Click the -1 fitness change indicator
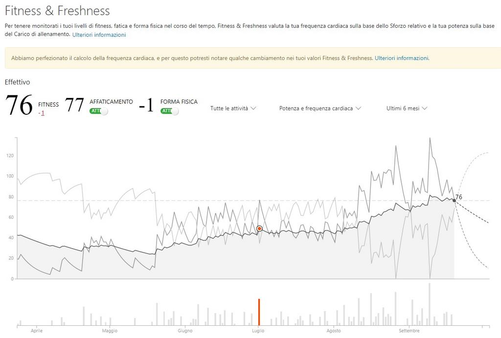Image resolution: width=501 pixels, height=338 pixels. [41, 113]
